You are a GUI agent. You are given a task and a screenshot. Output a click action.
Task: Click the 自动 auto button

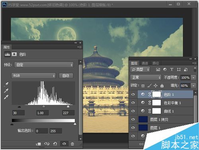(x=66, y=76)
